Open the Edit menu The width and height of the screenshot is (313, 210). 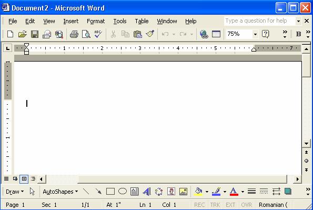coord(30,21)
